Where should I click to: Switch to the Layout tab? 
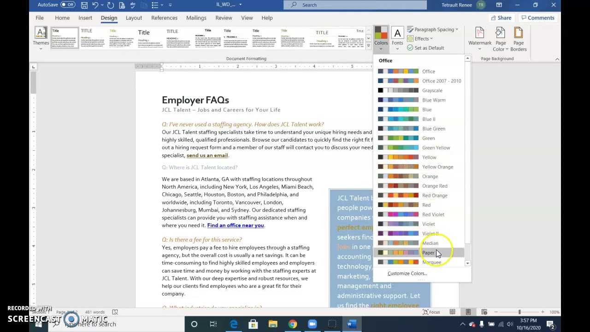134,18
